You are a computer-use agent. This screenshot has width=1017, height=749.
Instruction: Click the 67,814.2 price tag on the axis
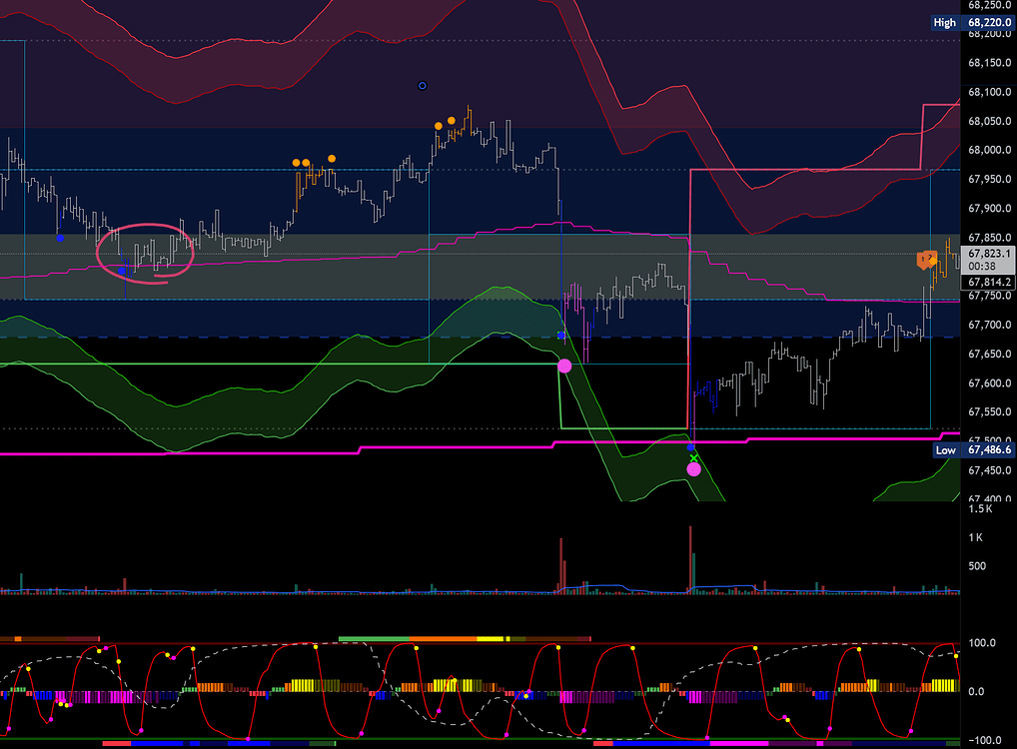click(986, 283)
